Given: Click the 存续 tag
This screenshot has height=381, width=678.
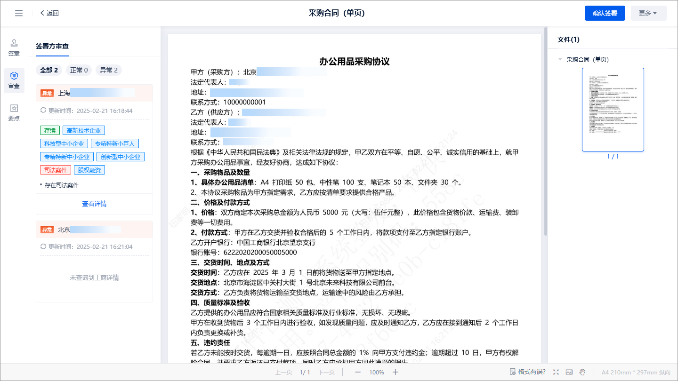Looking at the screenshot, I should 50,130.
